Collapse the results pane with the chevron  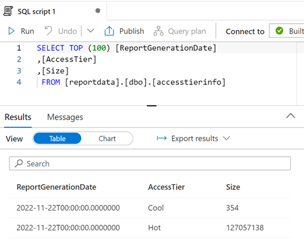point(290,116)
